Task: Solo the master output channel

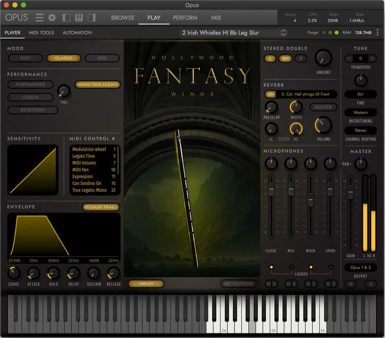Action: tap(371, 284)
